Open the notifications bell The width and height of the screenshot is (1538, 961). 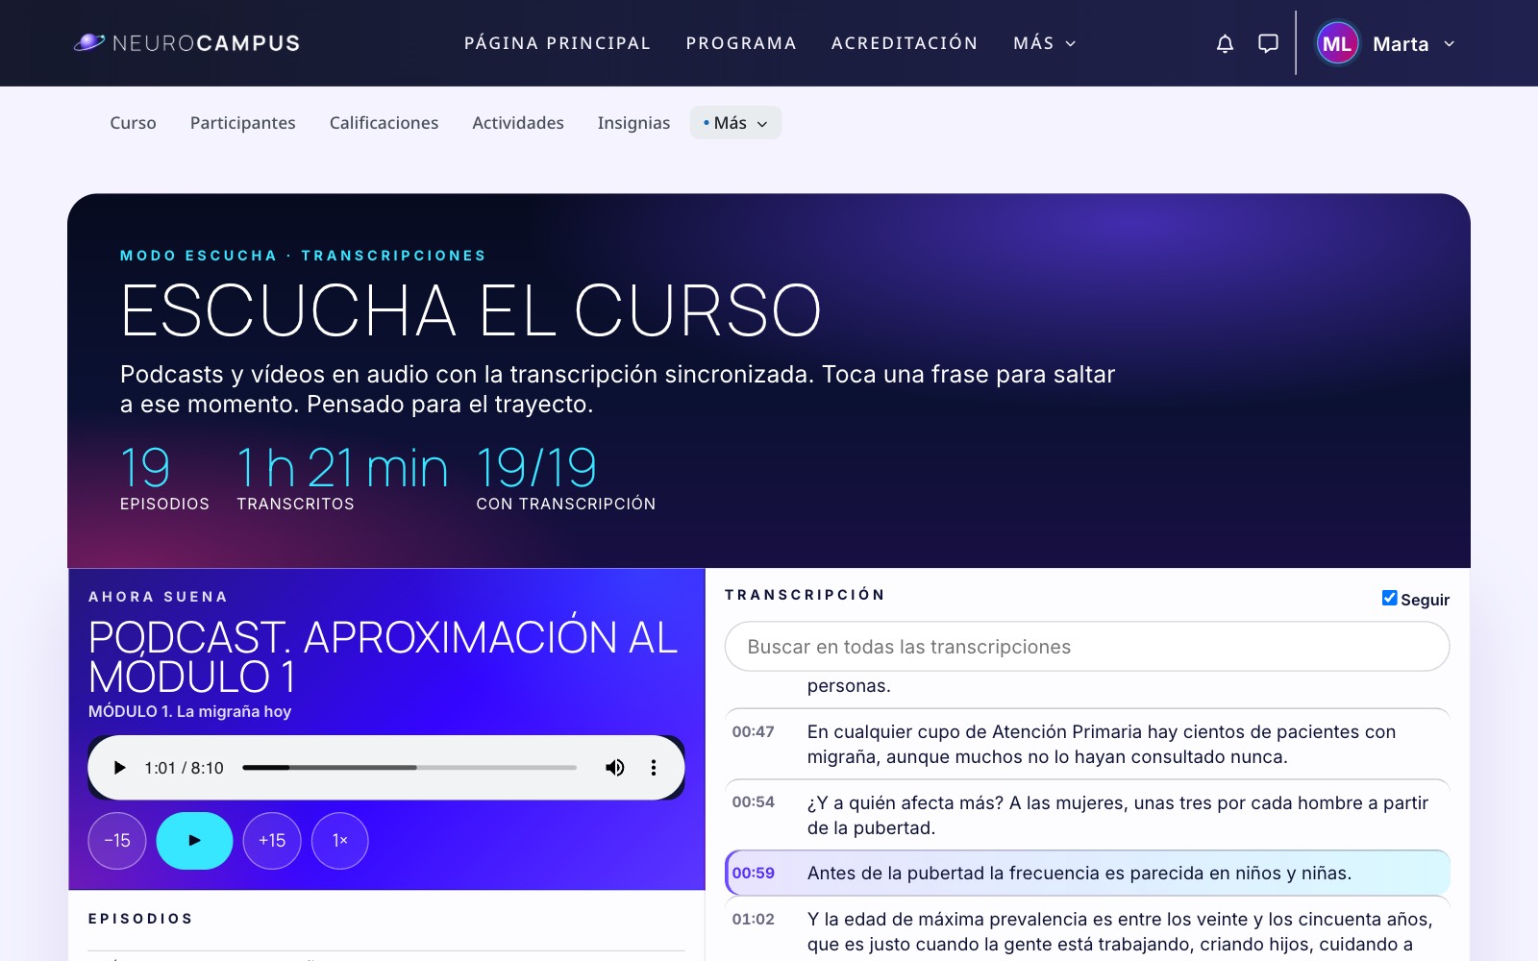click(x=1225, y=43)
